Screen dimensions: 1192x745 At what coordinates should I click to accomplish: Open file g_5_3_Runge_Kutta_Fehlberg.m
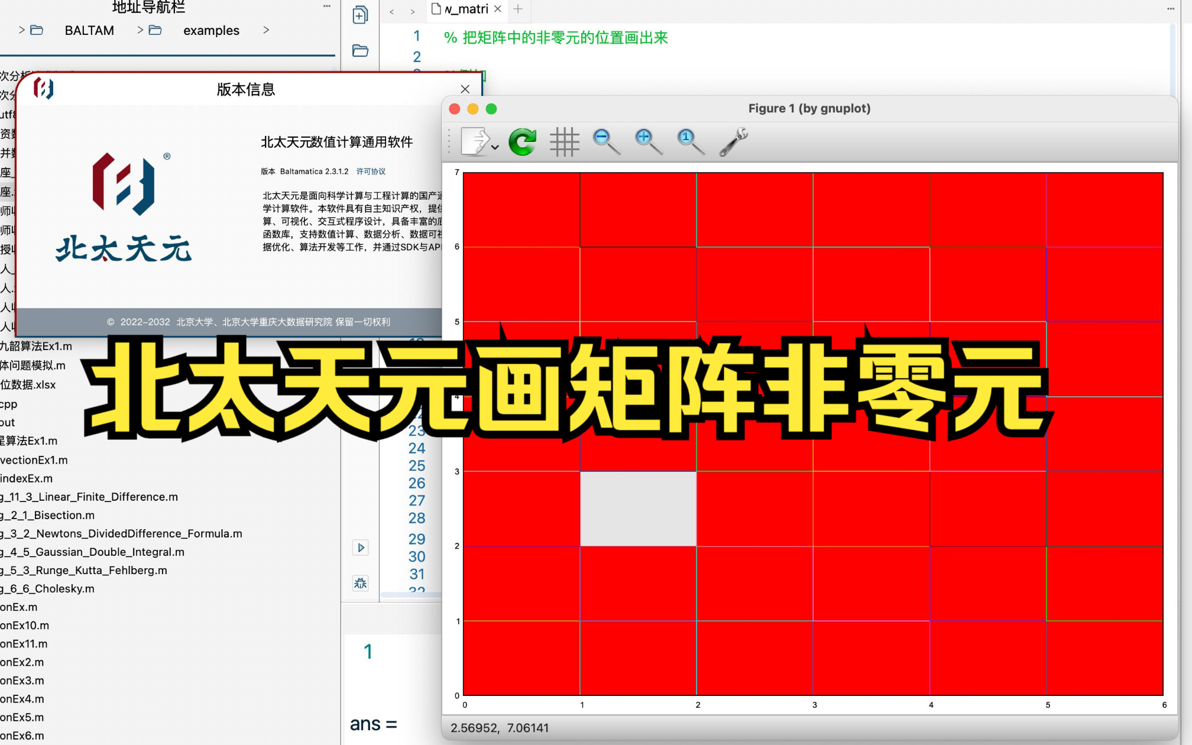click(x=83, y=570)
